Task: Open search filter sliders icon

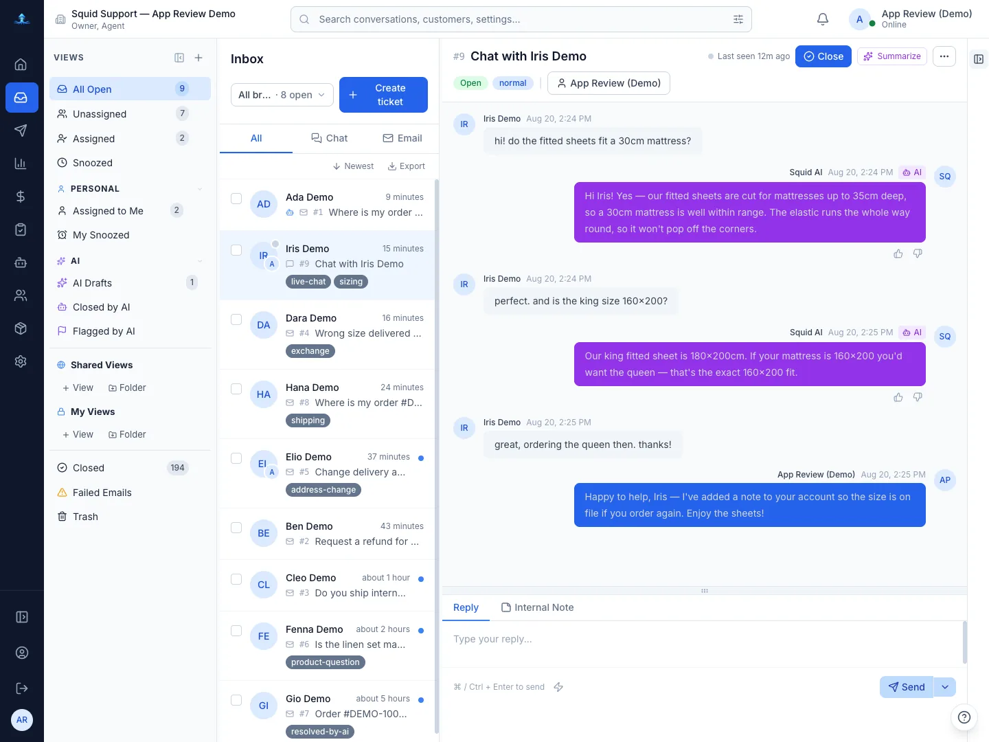Action: pos(738,19)
